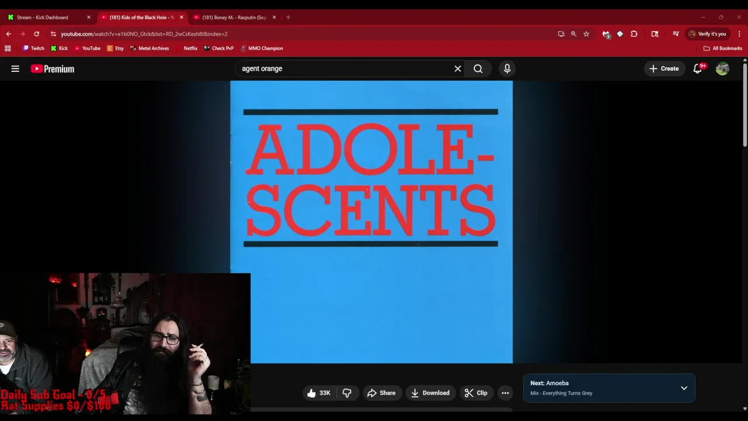Click Mix - Everything Turns Grey text
The height and width of the screenshot is (421, 748).
pos(561,394)
